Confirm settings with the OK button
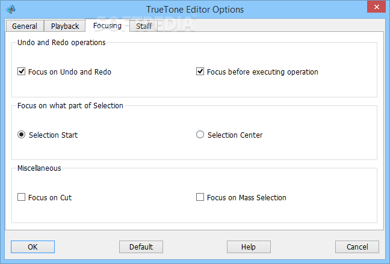The height and width of the screenshot is (264, 390). point(32,247)
